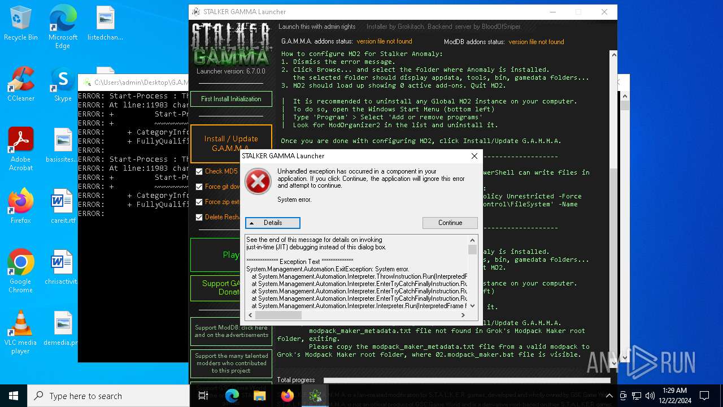Show hidden system tray icons
The image size is (723, 407).
611,396
